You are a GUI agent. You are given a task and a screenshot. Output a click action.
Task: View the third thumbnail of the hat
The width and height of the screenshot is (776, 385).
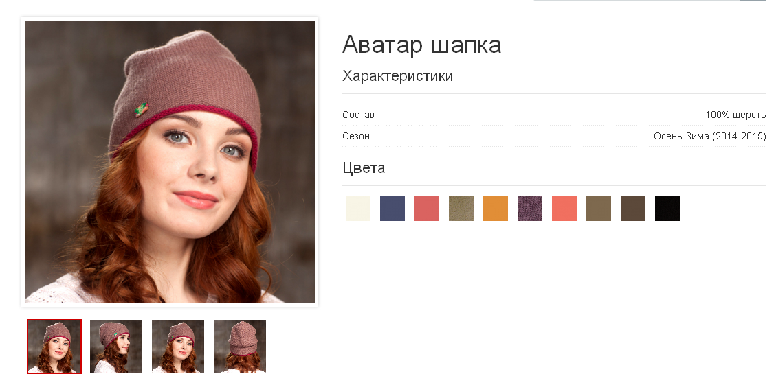[x=178, y=347]
